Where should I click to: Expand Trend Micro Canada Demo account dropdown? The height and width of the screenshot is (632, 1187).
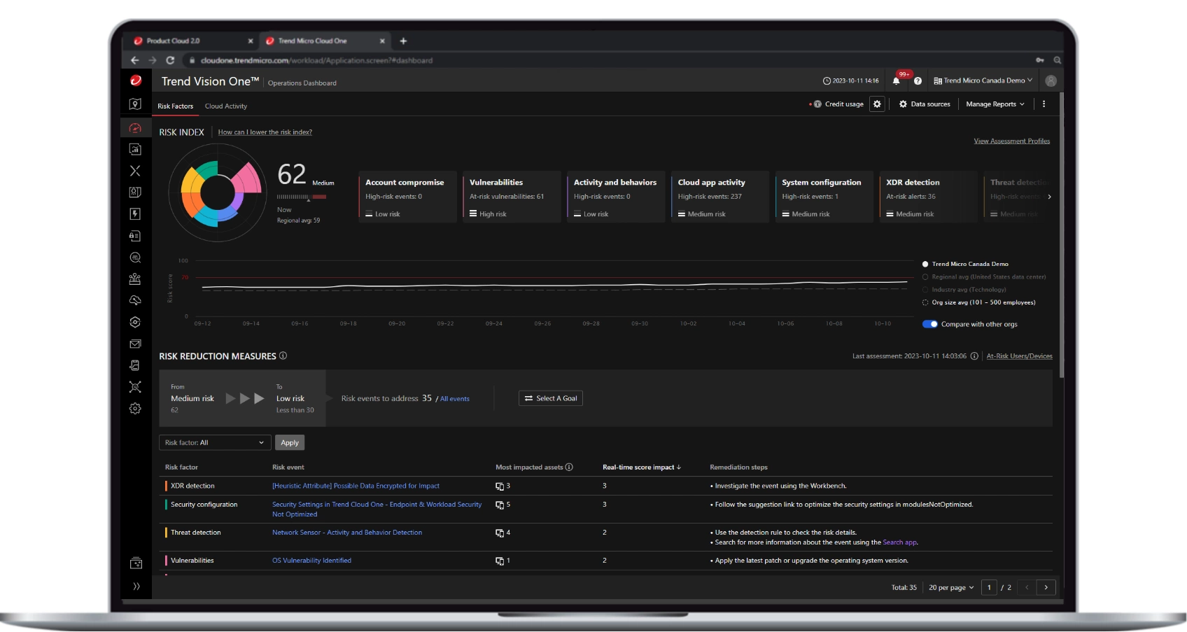coord(983,80)
